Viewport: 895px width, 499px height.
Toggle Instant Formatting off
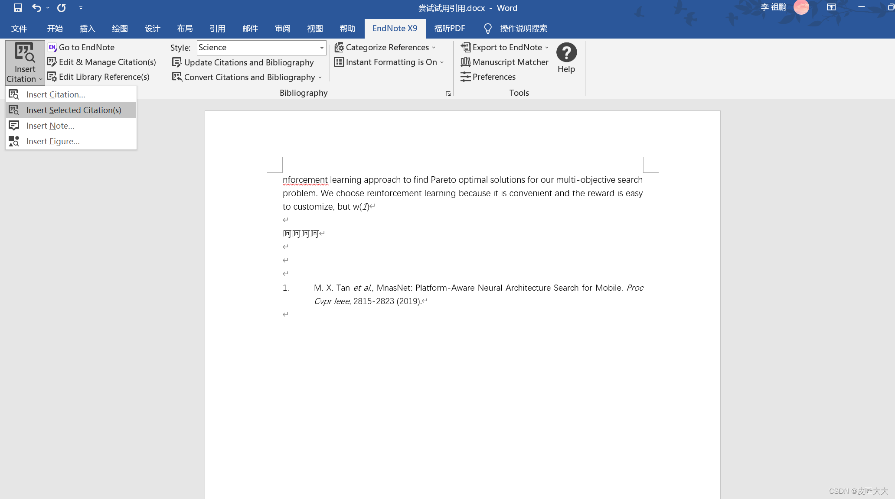pyautogui.click(x=391, y=62)
